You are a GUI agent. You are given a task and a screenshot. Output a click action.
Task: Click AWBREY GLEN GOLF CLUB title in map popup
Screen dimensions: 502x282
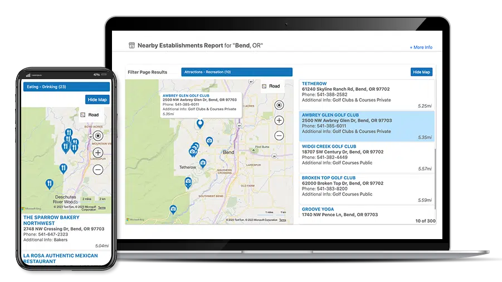[x=186, y=95]
